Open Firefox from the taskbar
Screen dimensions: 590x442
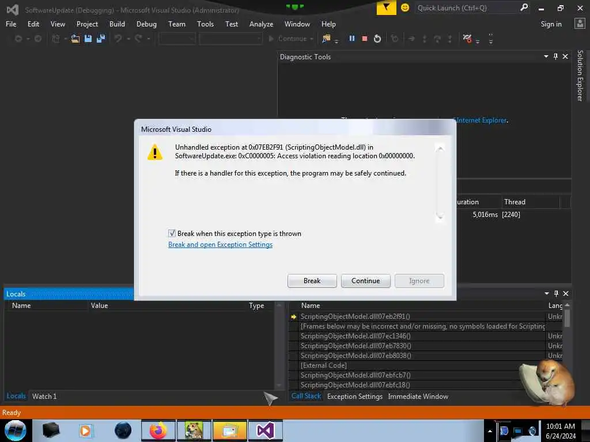click(158, 430)
